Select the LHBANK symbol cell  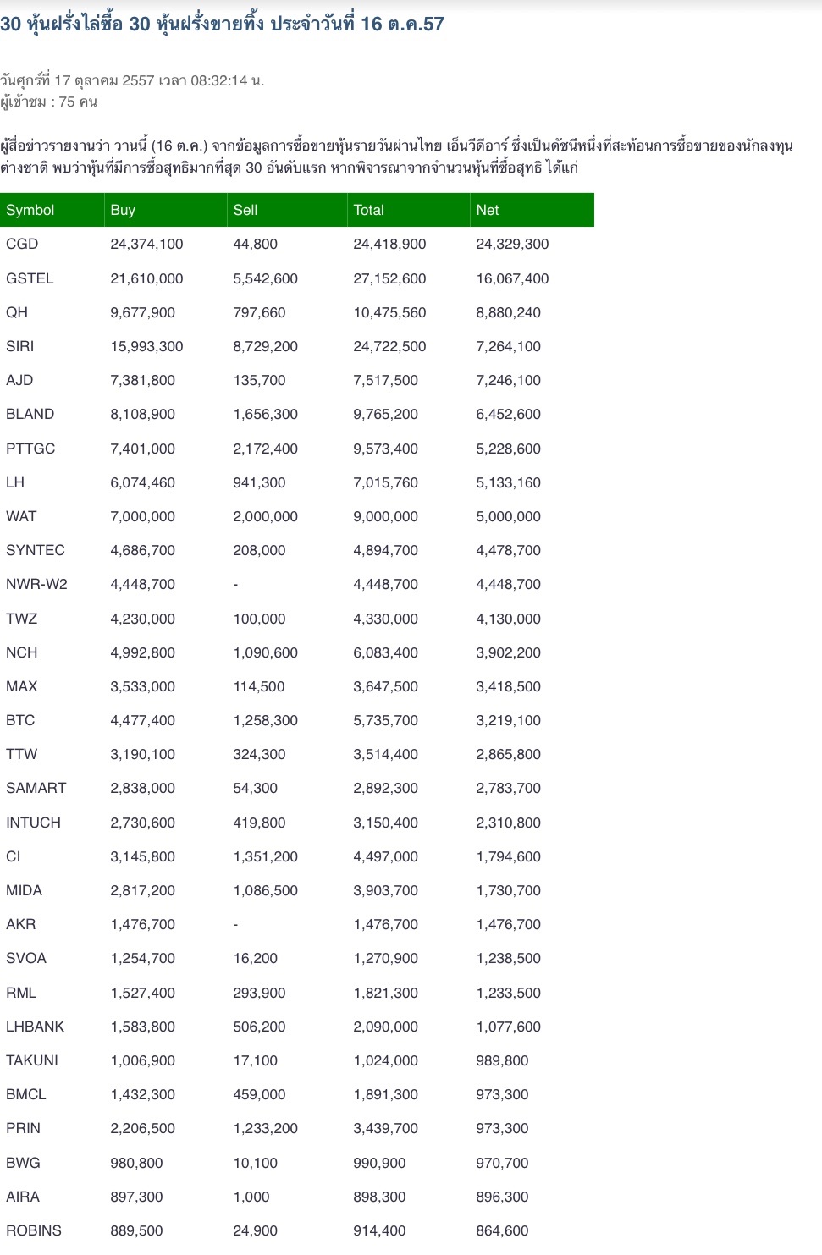35,1027
